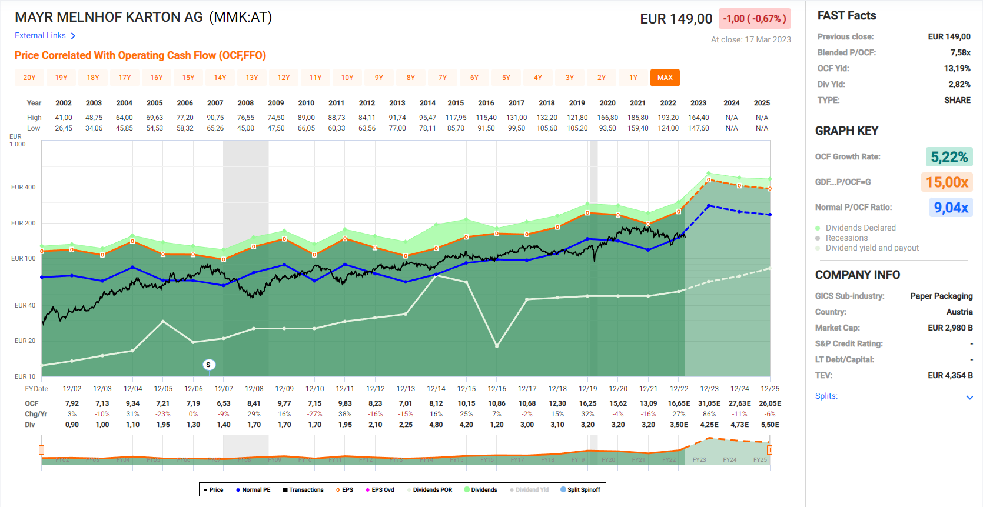Click the magenta EPS Ovd legend dot
This screenshot has height=507, width=983.
[x=367, y=490]
